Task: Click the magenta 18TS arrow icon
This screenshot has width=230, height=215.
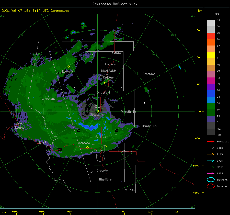Action: 211,174
